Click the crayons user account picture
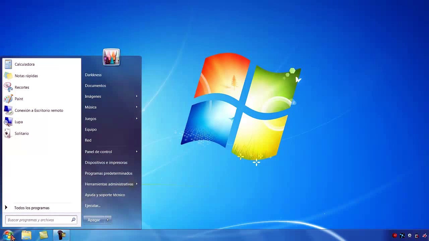This screenshot has width=429, height=241. click(112, 57)
